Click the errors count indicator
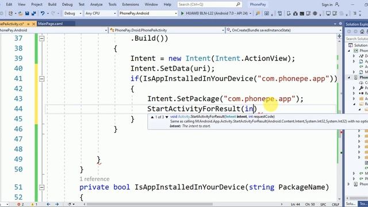The height and width of the screenshot is (207, 368). pos(21,205)
